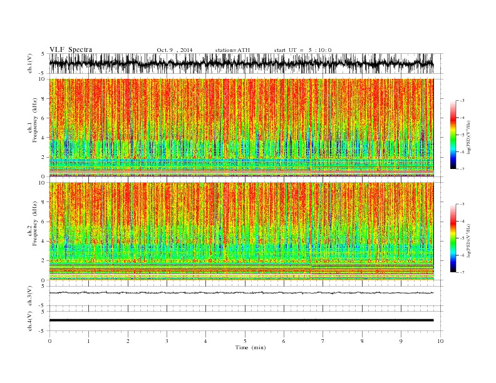The height and width of the screenshot is (383, 496).
Task: Click the "-7" label on the ch.1 color bar
Action: point(462,169)
